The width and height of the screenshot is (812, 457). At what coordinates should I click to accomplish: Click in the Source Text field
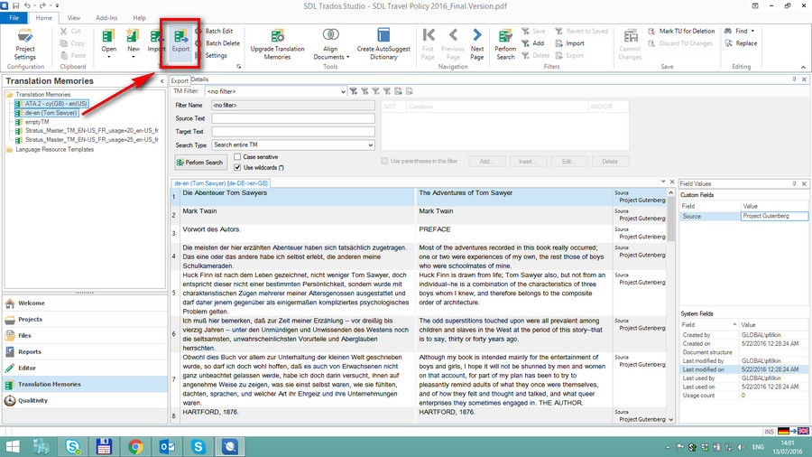[x=293, y=118]
